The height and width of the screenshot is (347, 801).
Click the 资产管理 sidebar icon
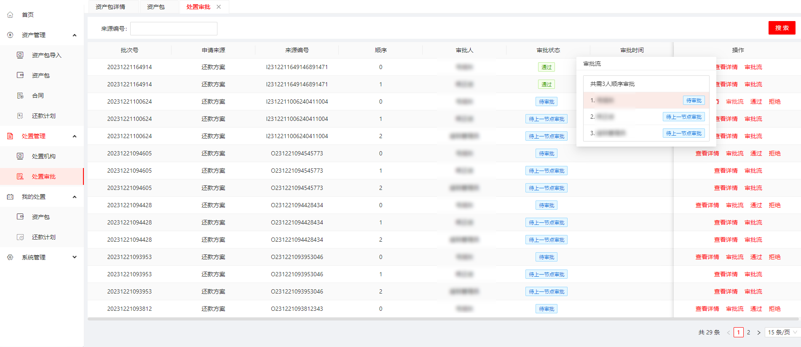coord(10,35)
